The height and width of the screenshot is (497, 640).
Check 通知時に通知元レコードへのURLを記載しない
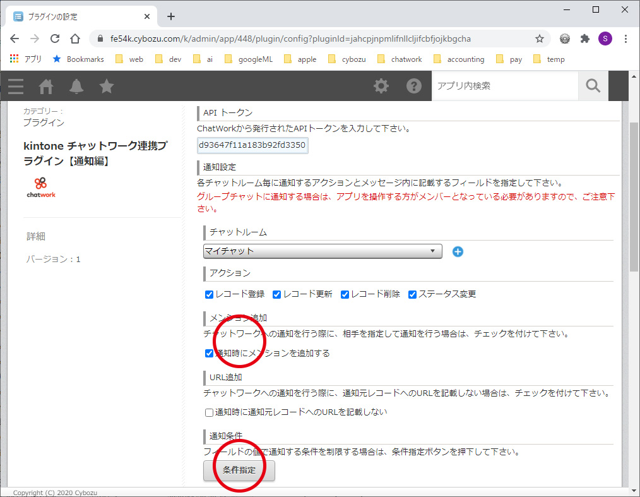209,412
